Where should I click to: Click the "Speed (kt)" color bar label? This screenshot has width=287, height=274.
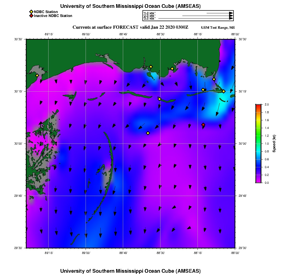coord(274,144)
